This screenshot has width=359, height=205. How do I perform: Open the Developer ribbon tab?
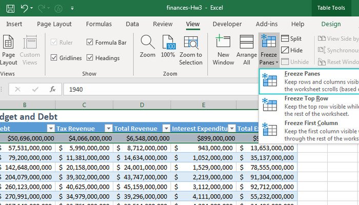pos(227,24)
